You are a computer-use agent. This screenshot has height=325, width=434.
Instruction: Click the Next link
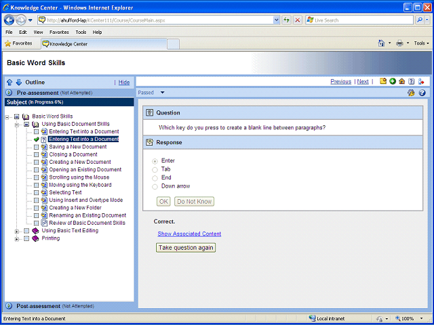[363, 81]
